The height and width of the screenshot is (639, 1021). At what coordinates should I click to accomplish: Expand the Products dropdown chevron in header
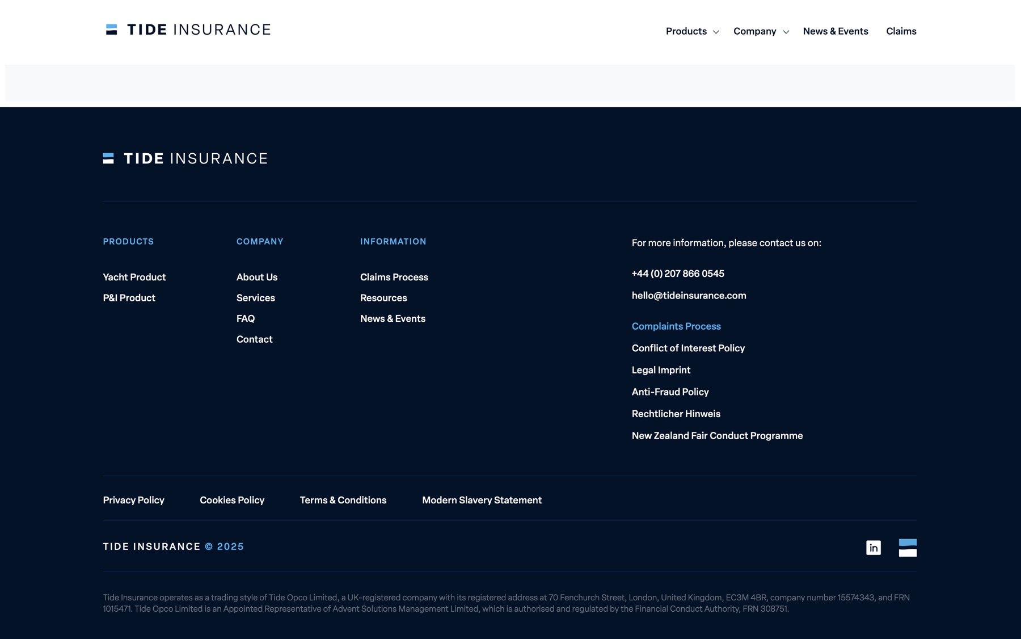coord(716,32)
